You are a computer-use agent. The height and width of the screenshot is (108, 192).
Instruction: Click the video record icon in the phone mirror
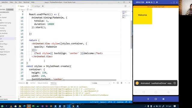click(149, 2)
